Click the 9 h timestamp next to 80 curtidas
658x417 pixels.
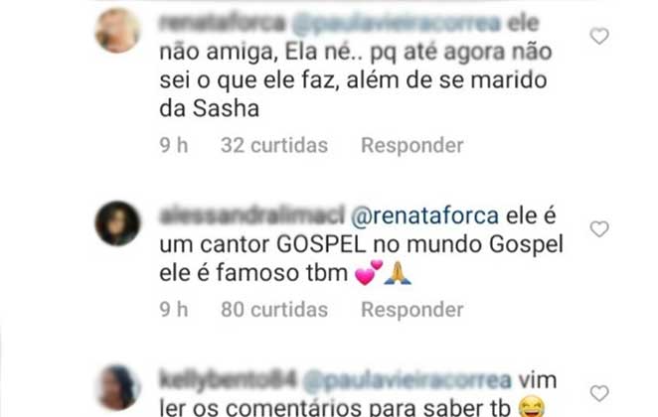point(174,310)
